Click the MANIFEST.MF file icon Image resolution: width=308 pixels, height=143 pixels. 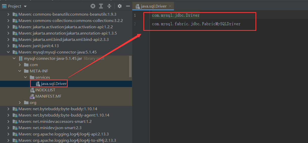tap(32, 96)
